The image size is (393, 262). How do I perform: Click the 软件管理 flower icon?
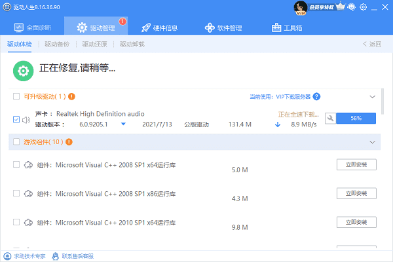[x=210, y=28]
